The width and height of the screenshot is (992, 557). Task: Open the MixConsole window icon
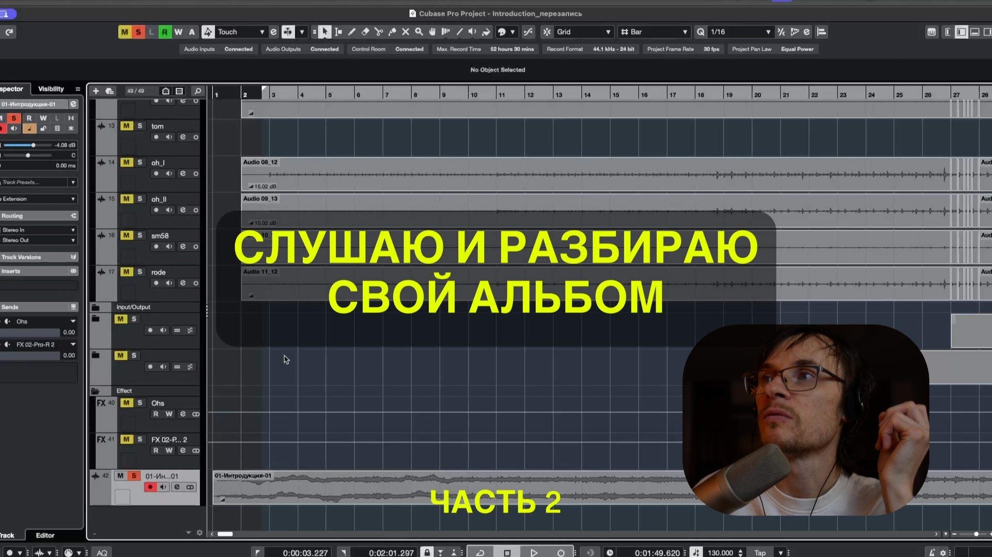(x=932, y=32)
